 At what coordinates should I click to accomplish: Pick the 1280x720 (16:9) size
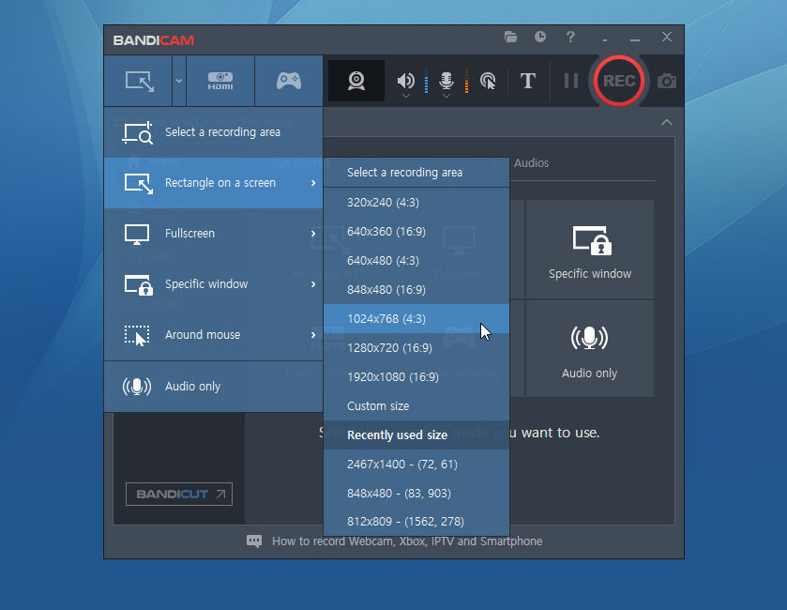click(x=416, y=348)
